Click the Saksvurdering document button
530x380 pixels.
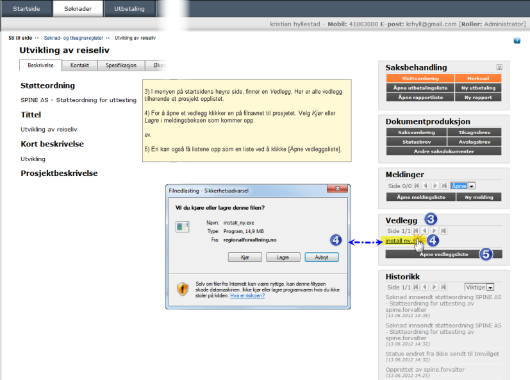[x=417, y=132]
